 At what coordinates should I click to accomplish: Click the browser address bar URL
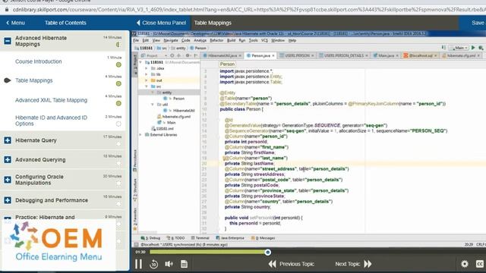pos(248,10)
